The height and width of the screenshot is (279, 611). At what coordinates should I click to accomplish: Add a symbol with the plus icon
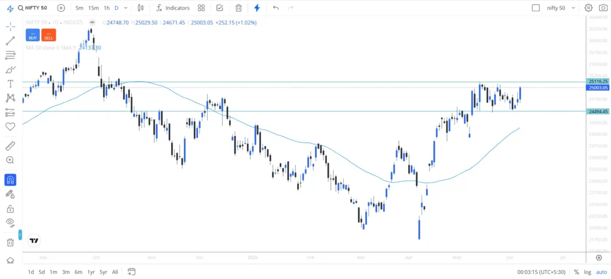tap(61, 8)
